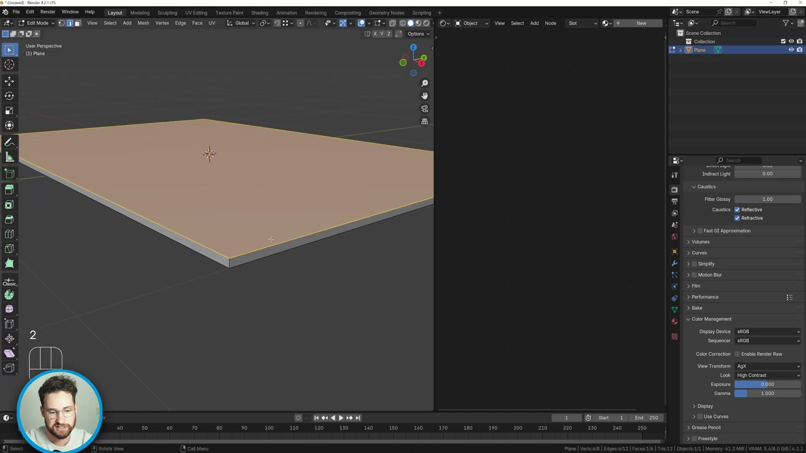Select the Annotate tool
Image resolution: width=806 pixels, height=453 pixels.
pyautogui.click(x=9, y=143)
